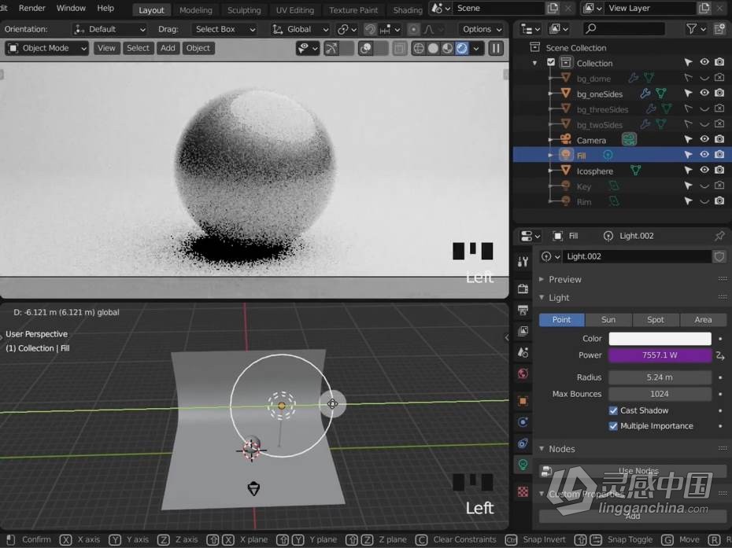The image size is (732, 548).
Task: Show the Key light via eye icon
Action: pos(704,186)
